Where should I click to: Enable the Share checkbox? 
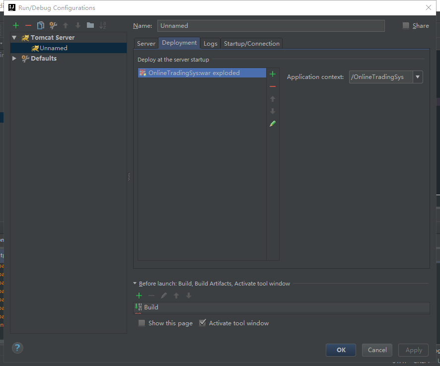pos(406,26)
